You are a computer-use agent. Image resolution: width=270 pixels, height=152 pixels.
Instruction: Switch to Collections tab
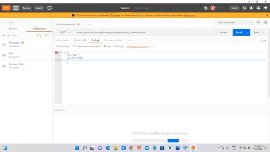coord(39,29)
